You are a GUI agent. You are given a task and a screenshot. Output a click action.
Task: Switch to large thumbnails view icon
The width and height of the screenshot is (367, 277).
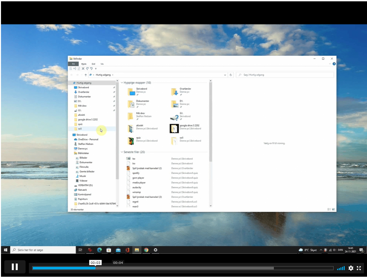click(x=333, y=209)
